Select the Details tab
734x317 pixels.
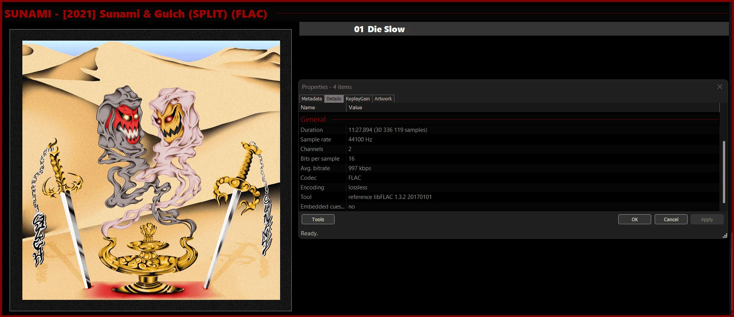coord(334,99)
